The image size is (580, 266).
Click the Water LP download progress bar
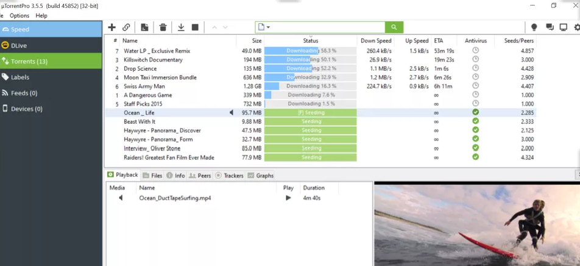click(x=310, y=51)
